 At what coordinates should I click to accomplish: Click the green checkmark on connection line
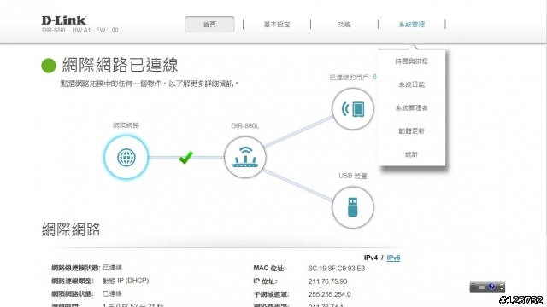click(186, 157)
